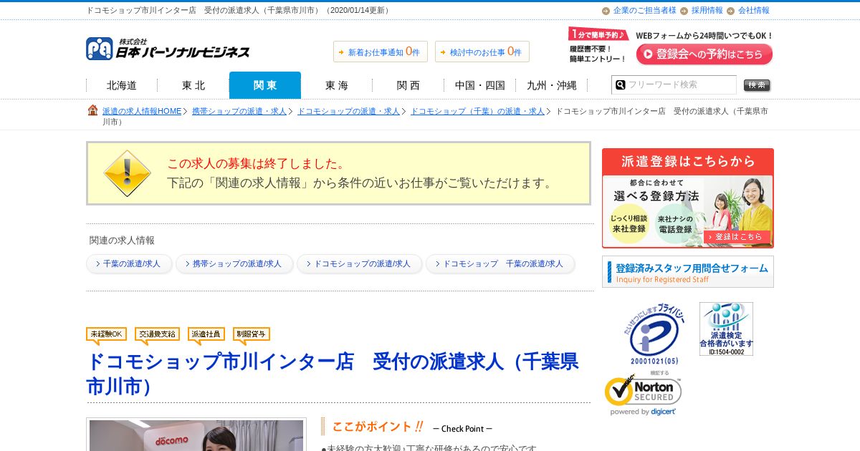Screen dimensions: 860x451
Task: Go to ドコモショップ（千葉）の派遣・求人 breadcrumb
Action: click(477, 111)
